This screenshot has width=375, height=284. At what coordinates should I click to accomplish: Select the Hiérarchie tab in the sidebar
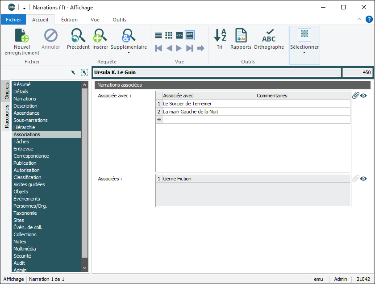click(x=24, y=127)
